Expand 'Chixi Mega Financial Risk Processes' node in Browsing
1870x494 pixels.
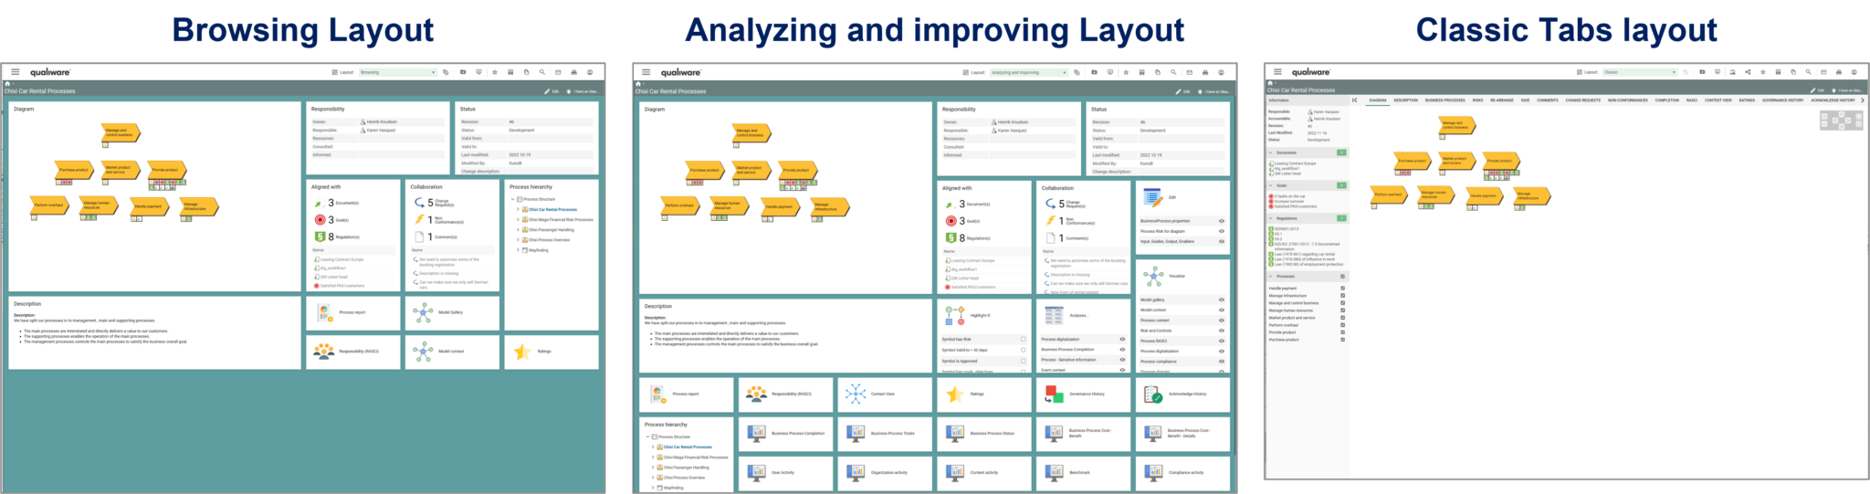click(518, 220)
